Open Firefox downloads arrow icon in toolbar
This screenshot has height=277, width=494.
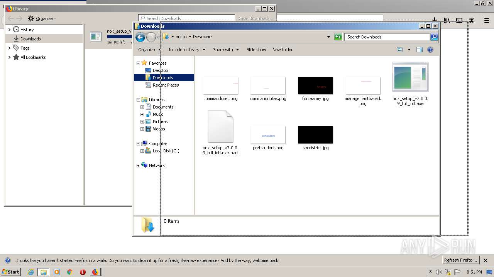click(435, 20)
